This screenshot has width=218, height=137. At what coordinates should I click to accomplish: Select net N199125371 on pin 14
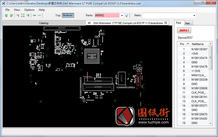[x=199, y=106]
